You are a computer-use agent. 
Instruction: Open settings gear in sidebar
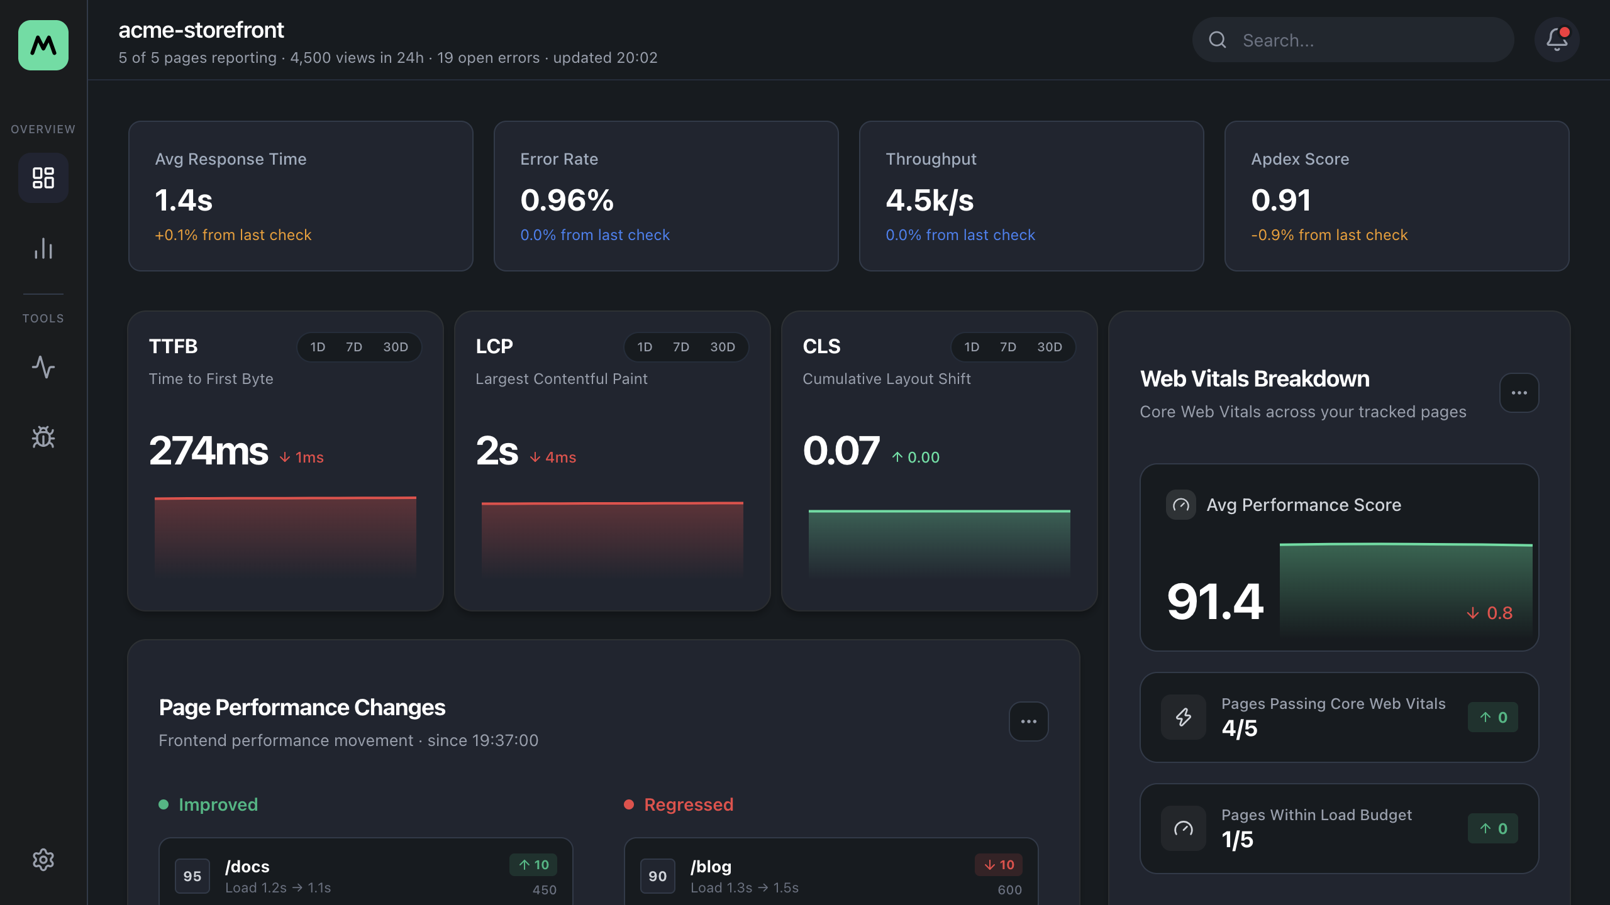tap(43, 859)
